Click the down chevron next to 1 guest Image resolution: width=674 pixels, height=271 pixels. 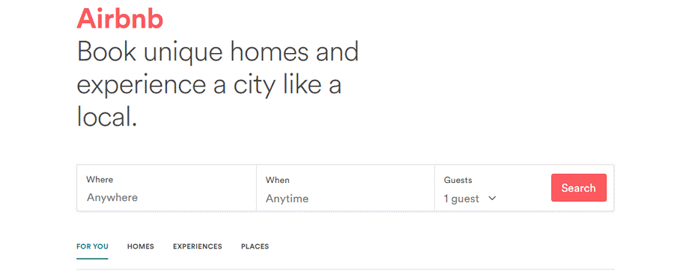click(x=493, y=198)
